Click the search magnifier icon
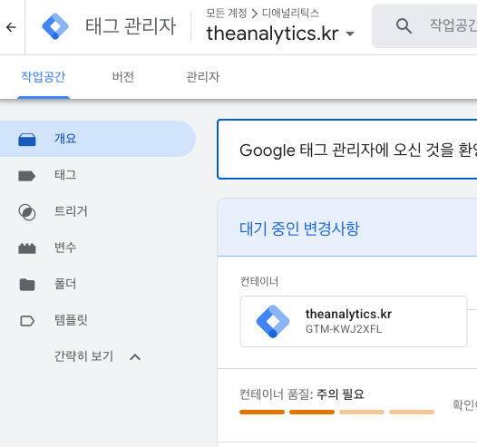Screen dimensions: 477x447 pos(404,26)
